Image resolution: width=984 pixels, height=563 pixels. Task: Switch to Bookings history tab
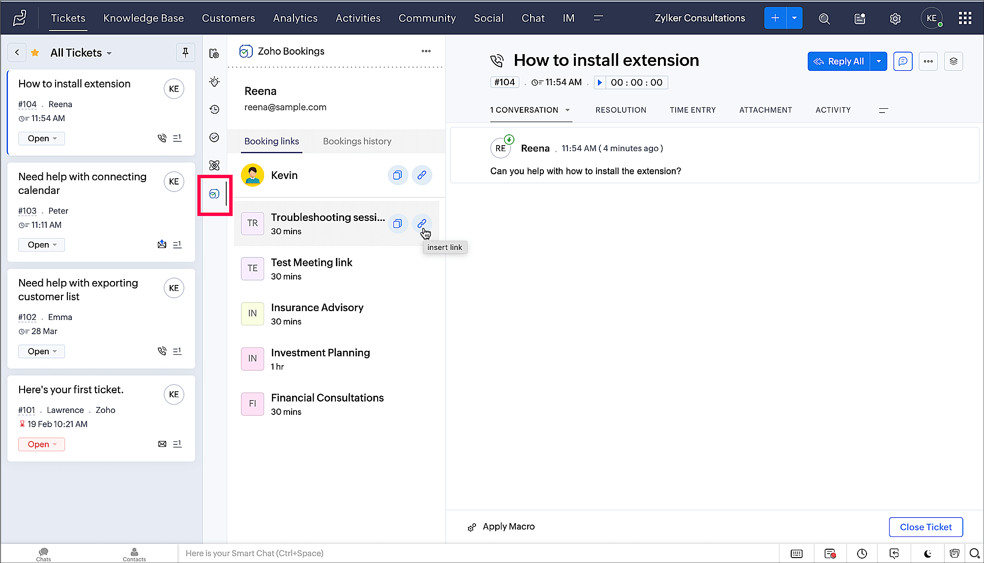[x=357, y=141]
